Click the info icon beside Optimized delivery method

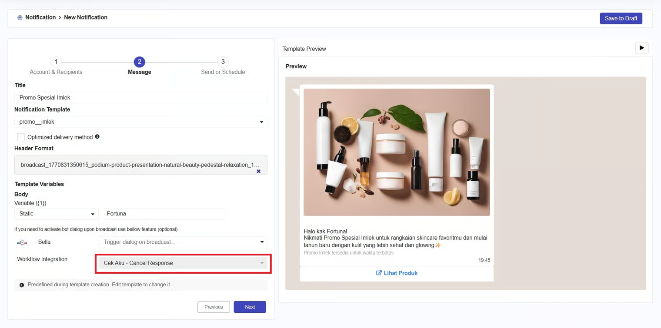click(97, 136)
